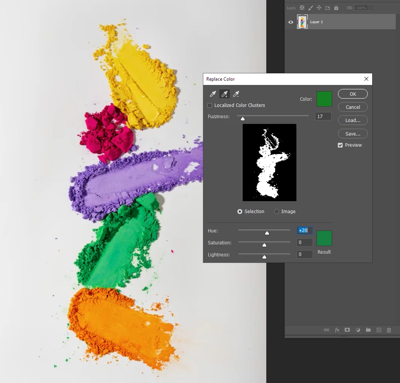Image resolution: width=400 pixels, height=383 pixels.
Task: Select the Add to Sample eyedropper
Action: [x=225, y=94]
